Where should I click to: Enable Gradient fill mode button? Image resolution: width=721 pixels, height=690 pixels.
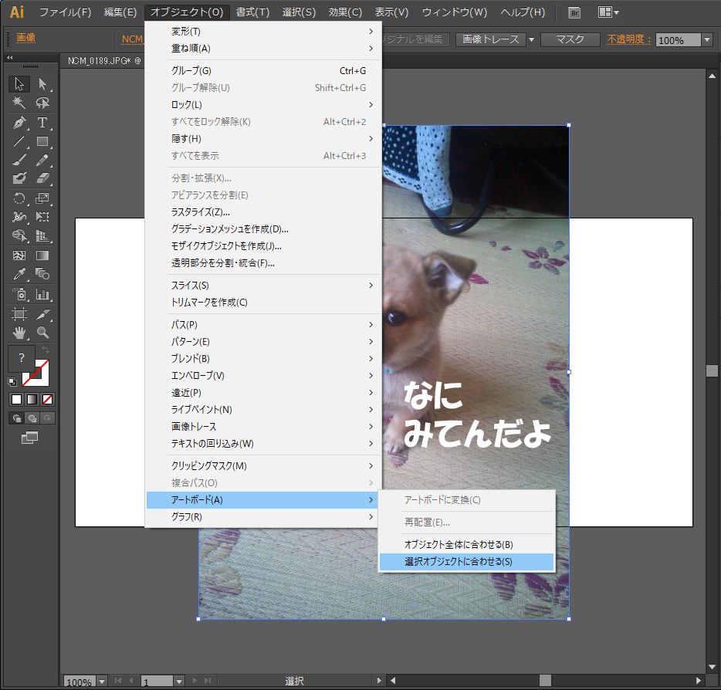pos(32,399)
